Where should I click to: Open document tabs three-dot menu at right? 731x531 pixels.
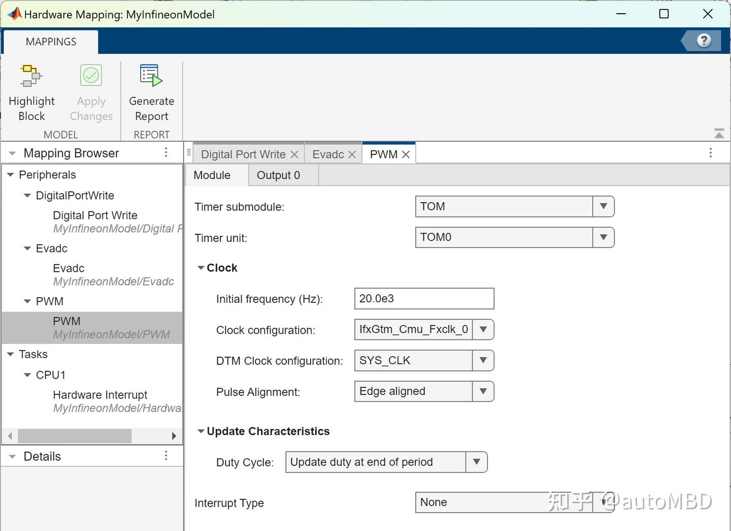(x=711, y=152)
